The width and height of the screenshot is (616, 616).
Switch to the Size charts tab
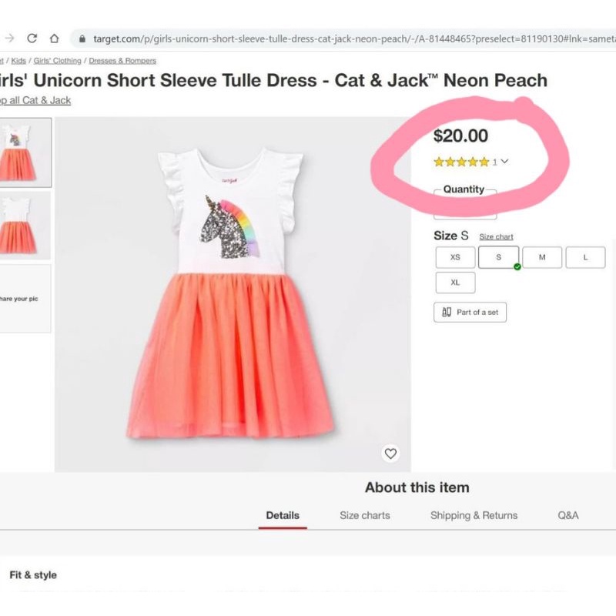(x=365, y=515)
